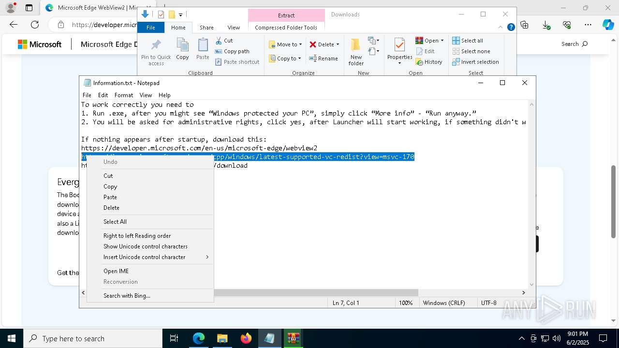619x348 pixels.
Task: Open File Explorer from taskbar
Action: point(222,338)
